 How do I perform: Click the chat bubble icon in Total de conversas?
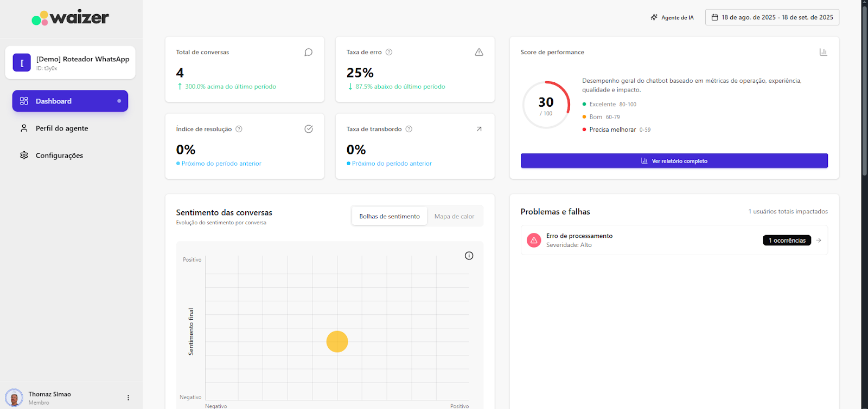(x=308, y=53)
